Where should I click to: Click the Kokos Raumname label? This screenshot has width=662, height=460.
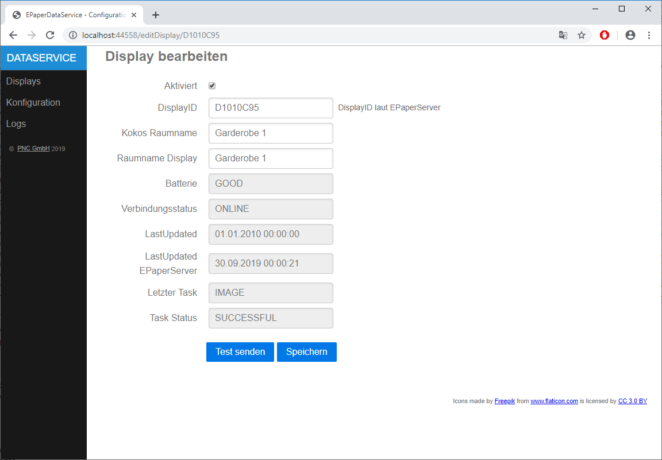pyautogui.click(x=159, y=133)
